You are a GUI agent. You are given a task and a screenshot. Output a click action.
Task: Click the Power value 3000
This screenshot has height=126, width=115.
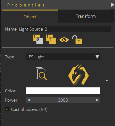(63, 100)
